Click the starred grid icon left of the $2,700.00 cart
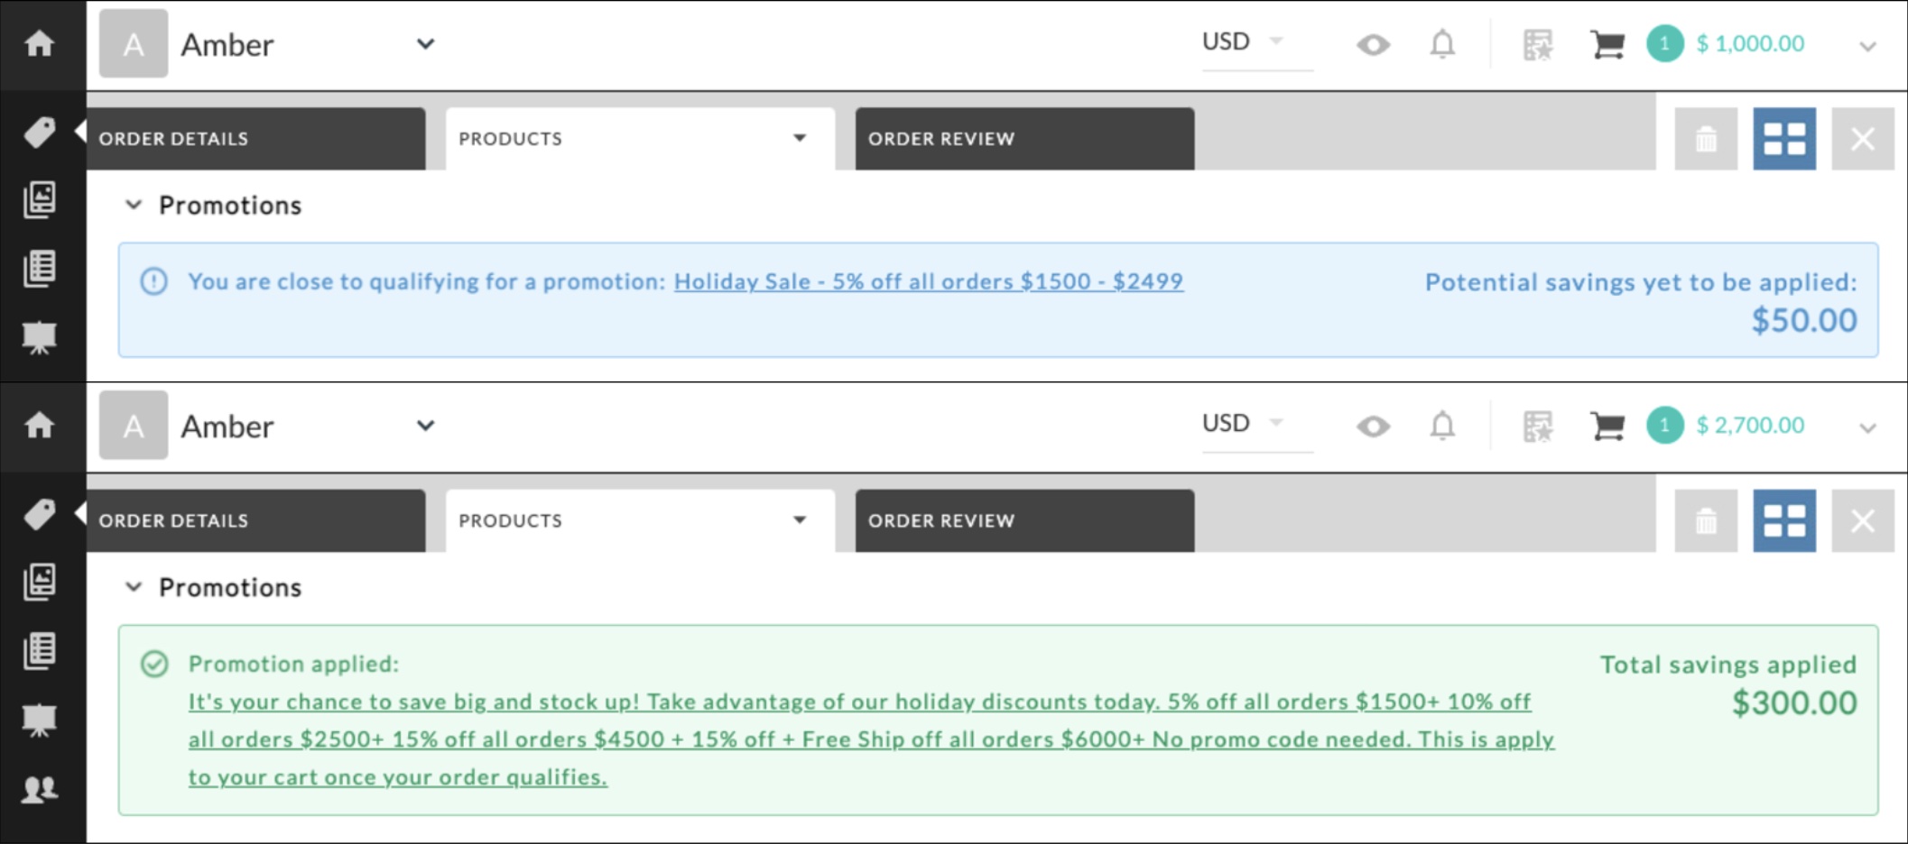Image resolution: width=1908 pixels, height=844 pixels. click(x=1537, y=426)
